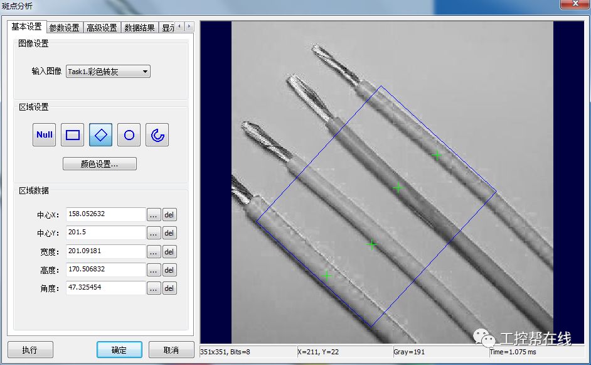The image size is (591, 365).
Task: Delete the 宽度 link with del
Action: tap(169, 252)
